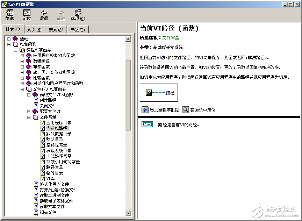Screen dimensions: 302x221
Task: Open the 默认目录 topic
Action: point(55,139)
